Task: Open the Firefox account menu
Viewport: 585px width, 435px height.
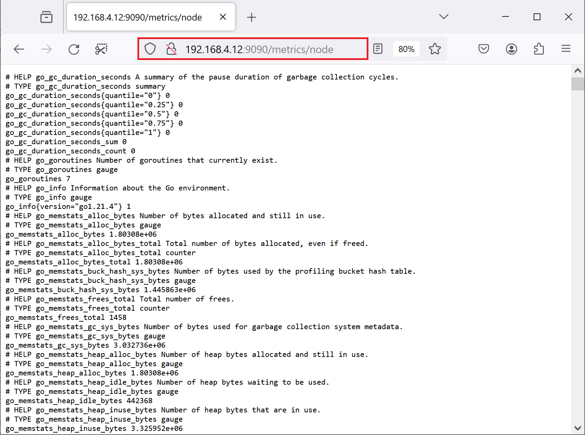Action: [x=511, y=49]
